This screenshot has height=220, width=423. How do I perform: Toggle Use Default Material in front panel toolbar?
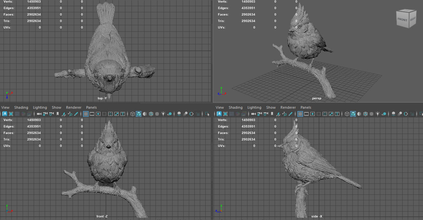click(x=145, y=114)
